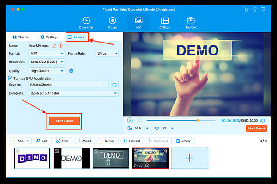Play the preview video
Viewport: 277px width, 184px height.
[x=130, y=121]
